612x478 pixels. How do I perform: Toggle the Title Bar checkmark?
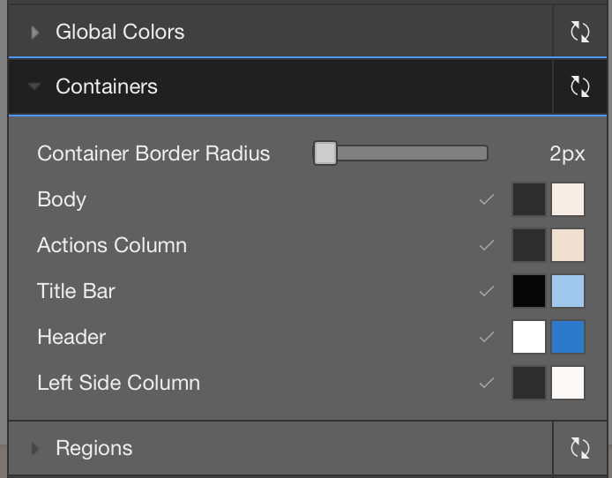pos(487,291)
